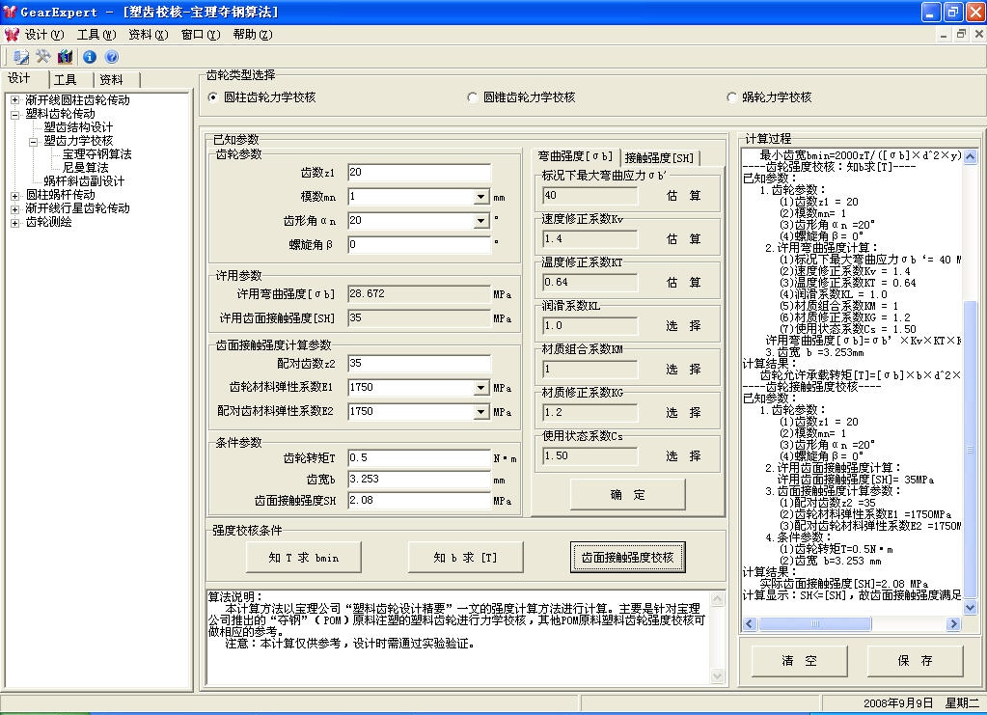Click the 齿宽b input field
987x715 pixels.
(420, 480)
